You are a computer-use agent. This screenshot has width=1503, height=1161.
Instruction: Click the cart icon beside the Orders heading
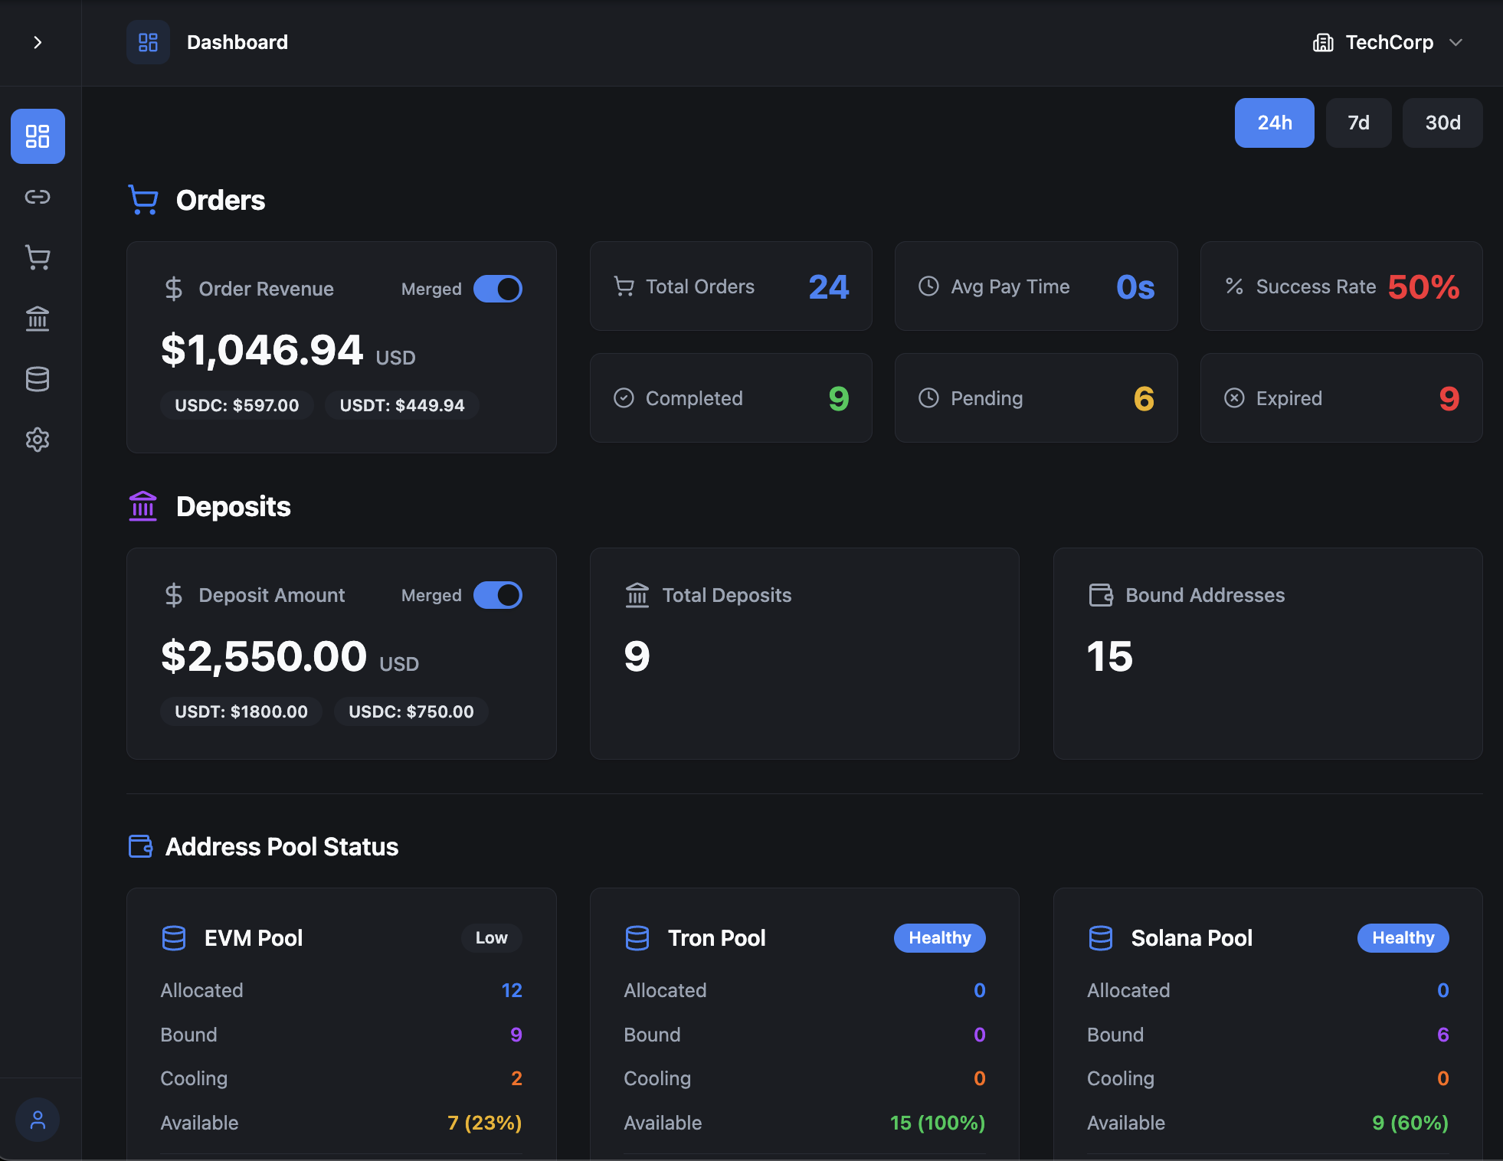pos(142,200)
